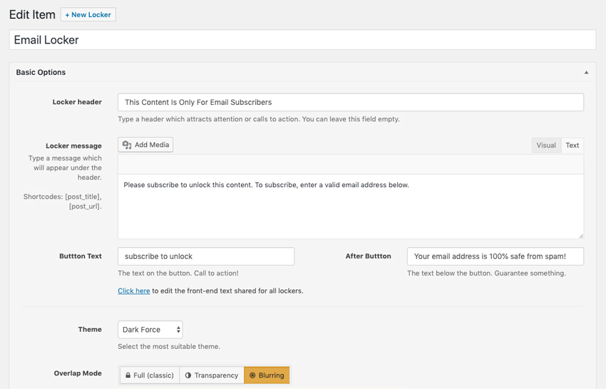Click the text 'Select the most suitable theme.'
The width and height of the screenshot is (606, 389).
pyautogui.click(x=169, y=346)
